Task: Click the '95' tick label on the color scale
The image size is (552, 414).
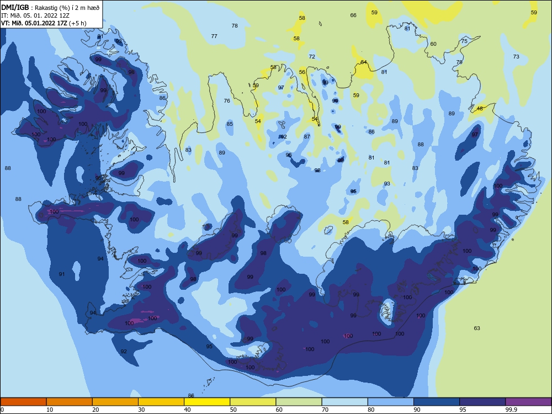Action: [463, 410]
